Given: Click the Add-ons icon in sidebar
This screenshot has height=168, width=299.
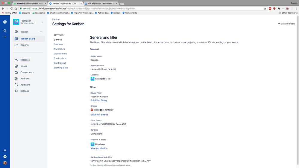Looking at the screenshot, I should 16,79.
